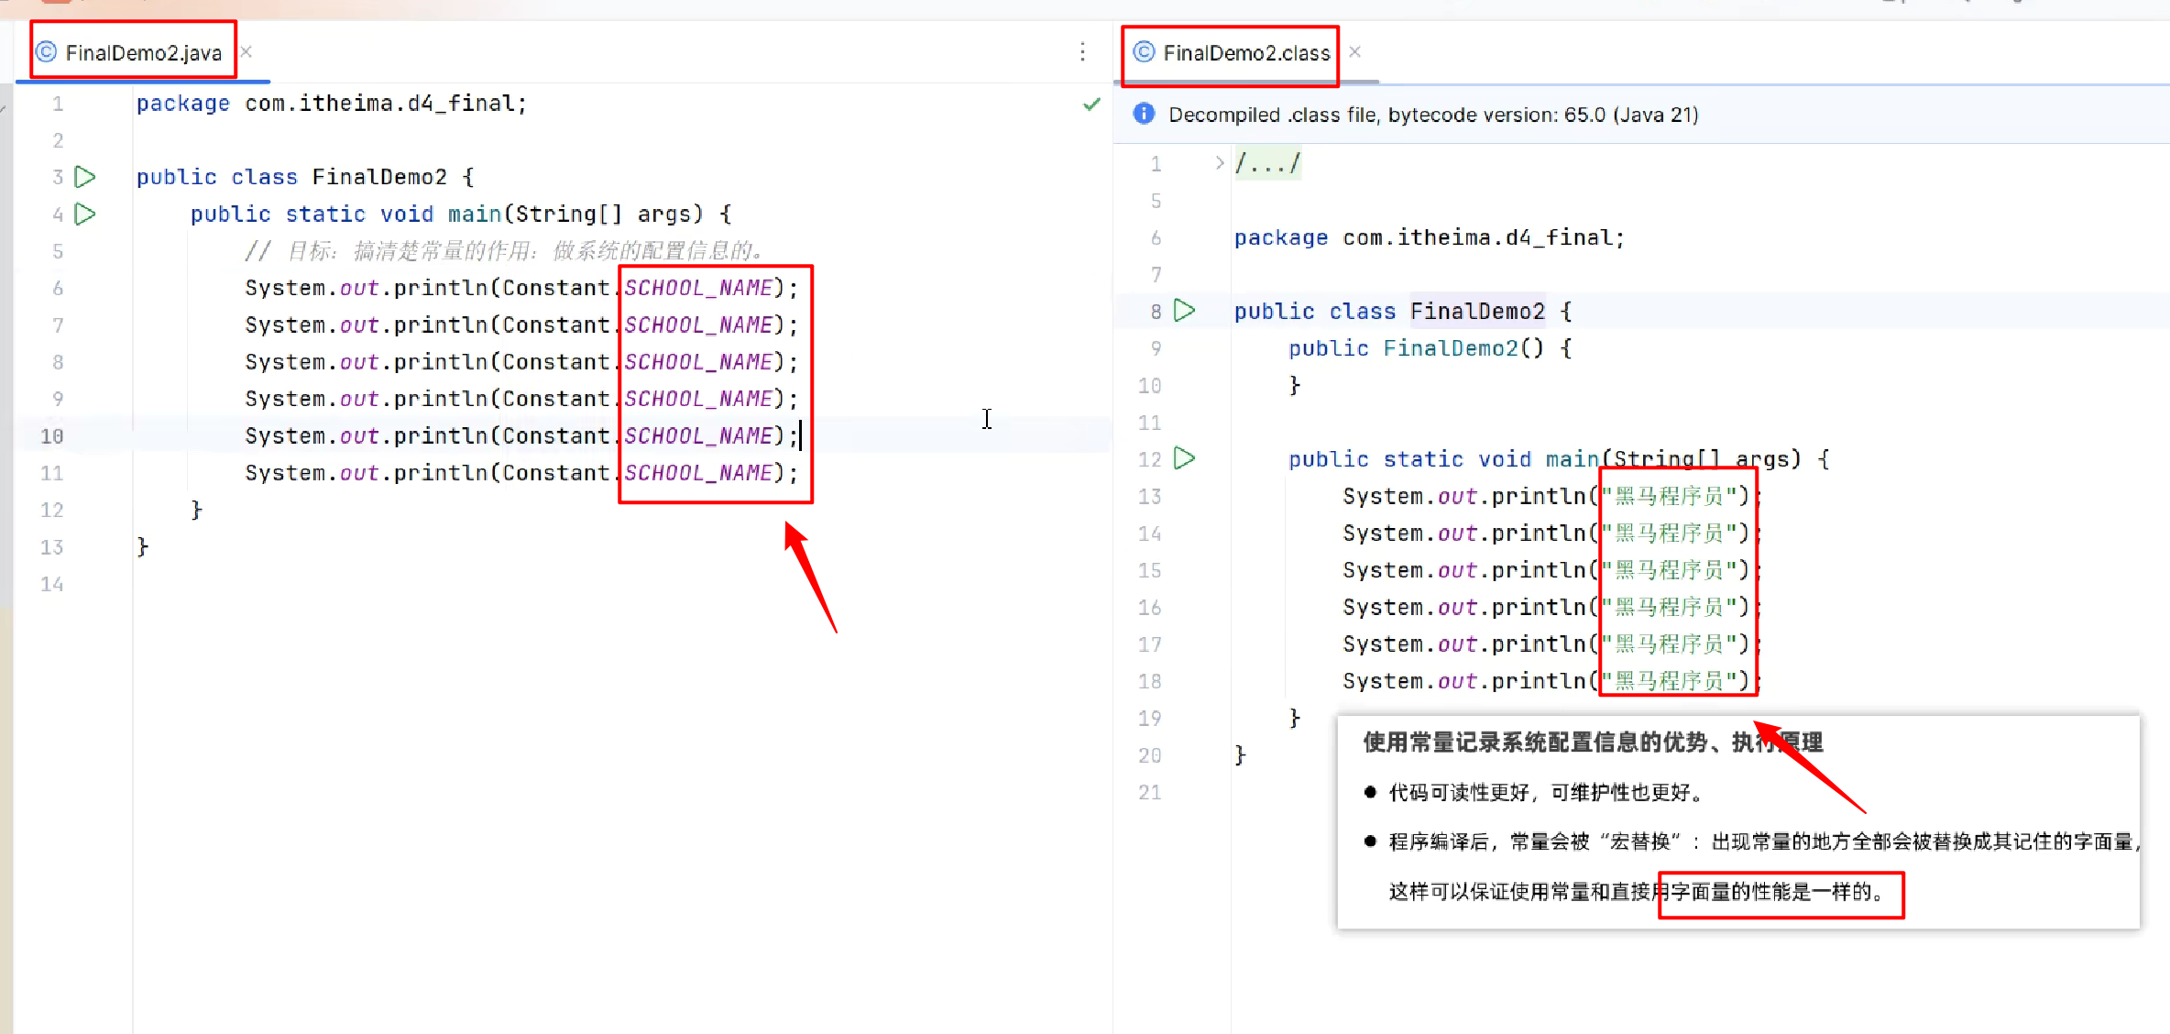Run class FinalDemo2 from left gutter line 3
Image resolution: width=2170 pixels, height=1034 pixels.
tap(85, 176)
